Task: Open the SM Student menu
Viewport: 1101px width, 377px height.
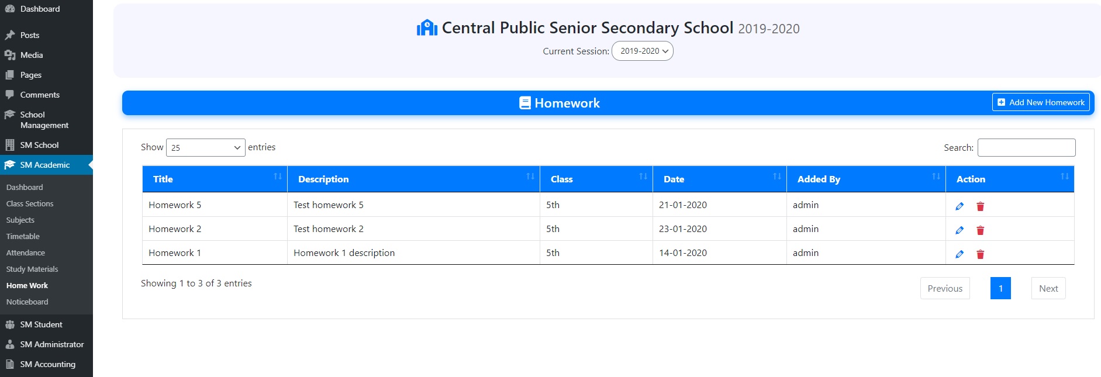Action: pyautogui.click(x=41, y=325)
